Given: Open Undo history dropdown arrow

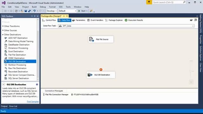Looking at the screenshot, I should click(x=37, y=11).
